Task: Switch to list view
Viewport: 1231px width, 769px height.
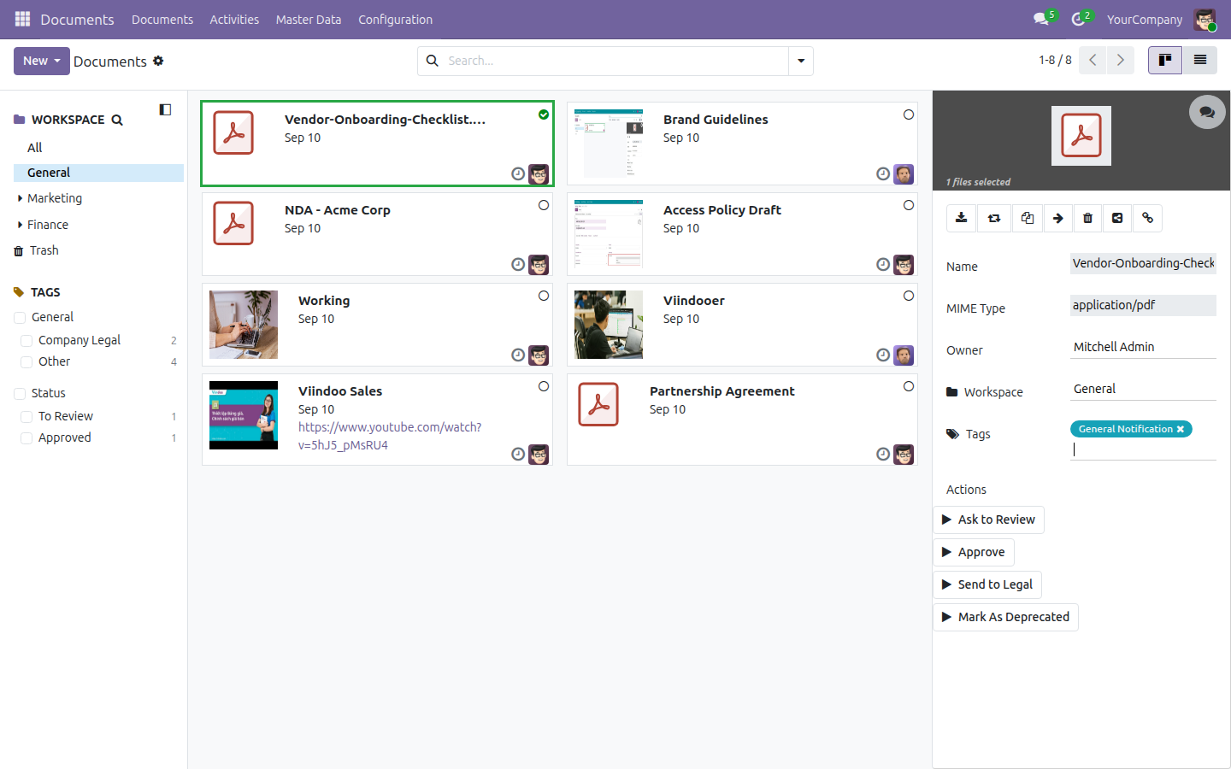Action: coord(1200,60)
